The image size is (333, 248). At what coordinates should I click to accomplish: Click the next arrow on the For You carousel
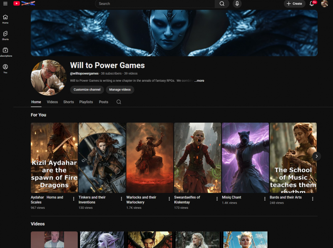[317, 156]
